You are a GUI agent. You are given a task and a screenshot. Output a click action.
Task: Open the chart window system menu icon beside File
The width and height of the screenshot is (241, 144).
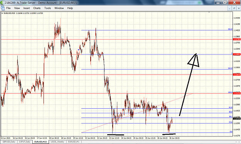click(x=3, y=8)
